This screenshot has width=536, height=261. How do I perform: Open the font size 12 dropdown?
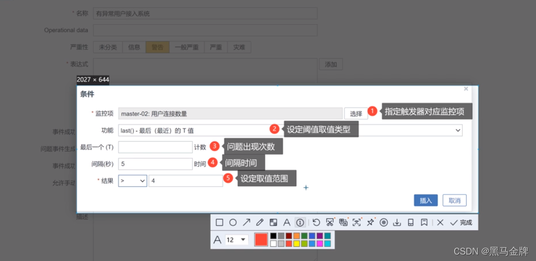tap(236, 240)
